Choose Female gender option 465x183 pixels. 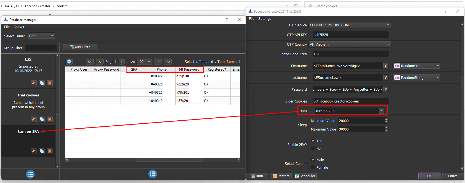313,167
